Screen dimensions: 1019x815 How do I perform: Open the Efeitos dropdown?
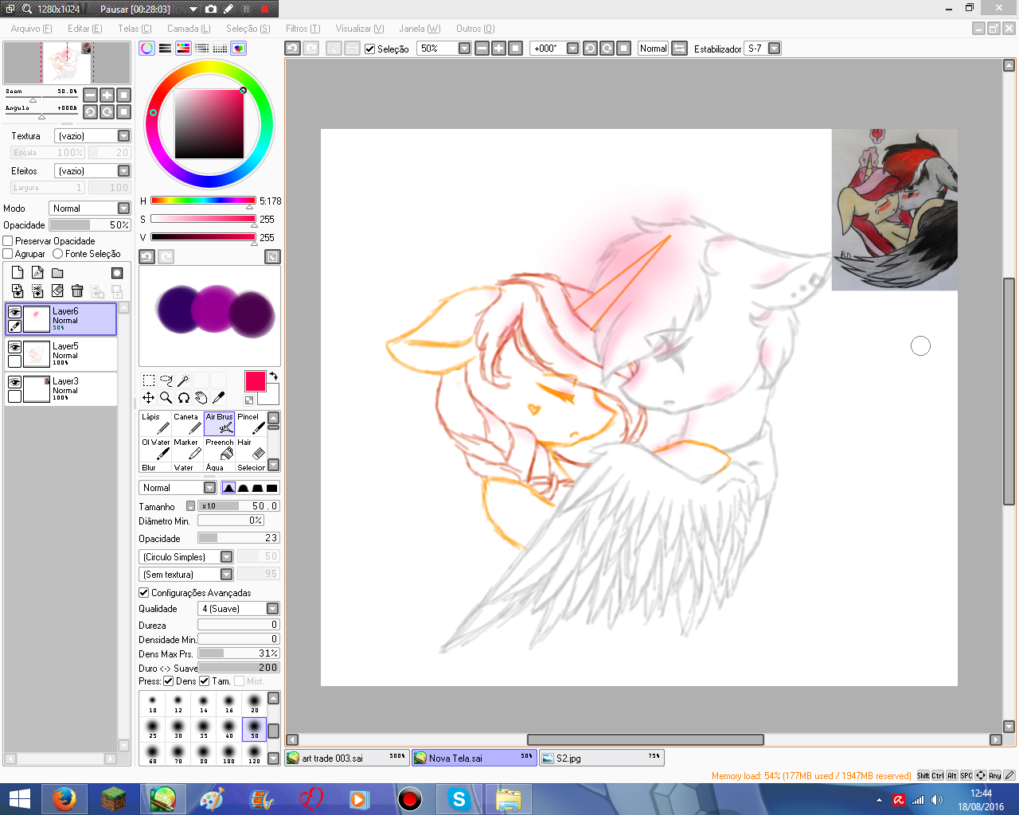click(92, 170)
